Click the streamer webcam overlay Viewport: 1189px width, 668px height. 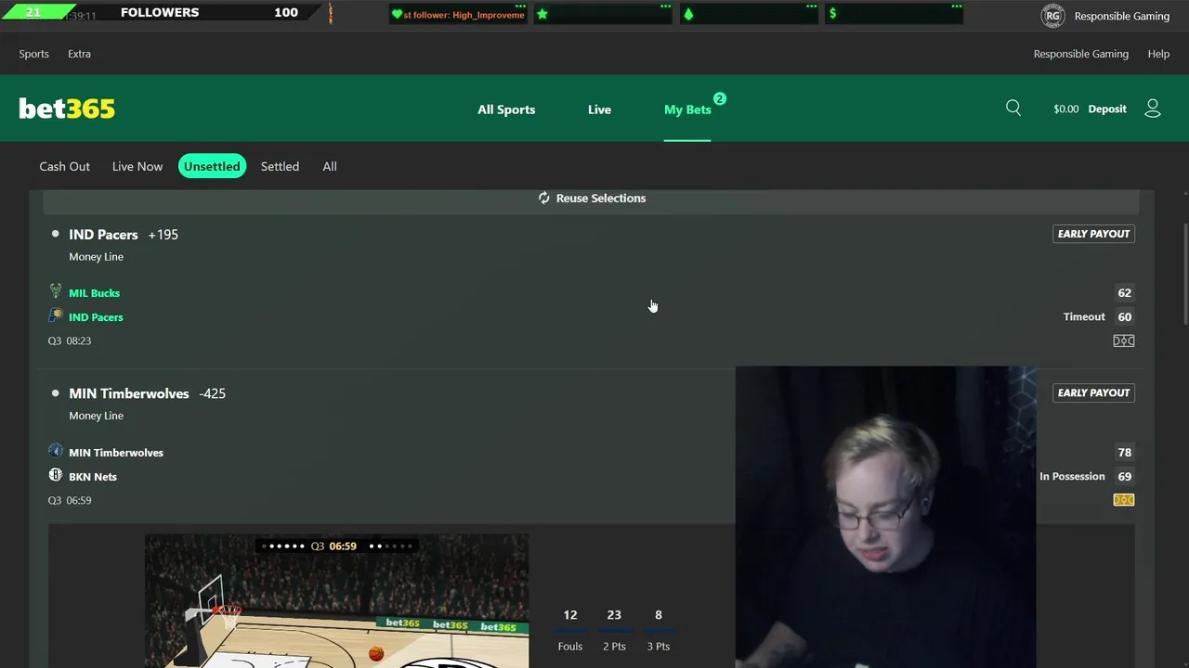[x=885, y=517]
